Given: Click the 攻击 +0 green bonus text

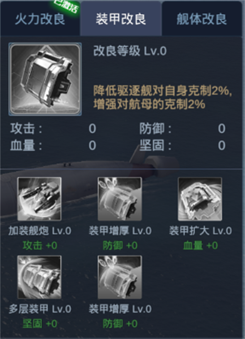Looking at the screenshot, I should tap(40, 245).
